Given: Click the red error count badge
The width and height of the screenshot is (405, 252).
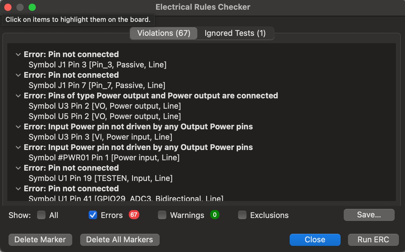Looking at the screenshot, I should [134, 215].
